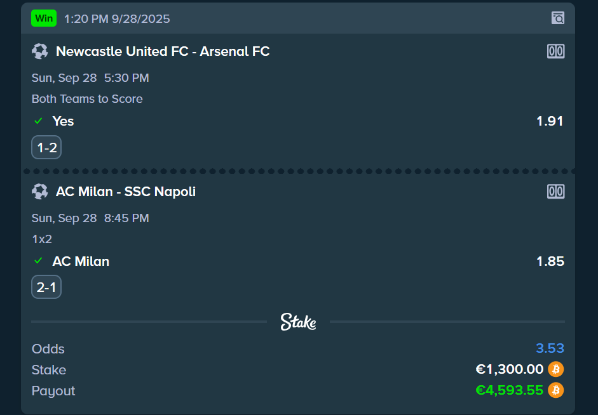Click the bet timestamp 1:20 PM 9/28/2025
598x415 pixels.
coord(117,19)
